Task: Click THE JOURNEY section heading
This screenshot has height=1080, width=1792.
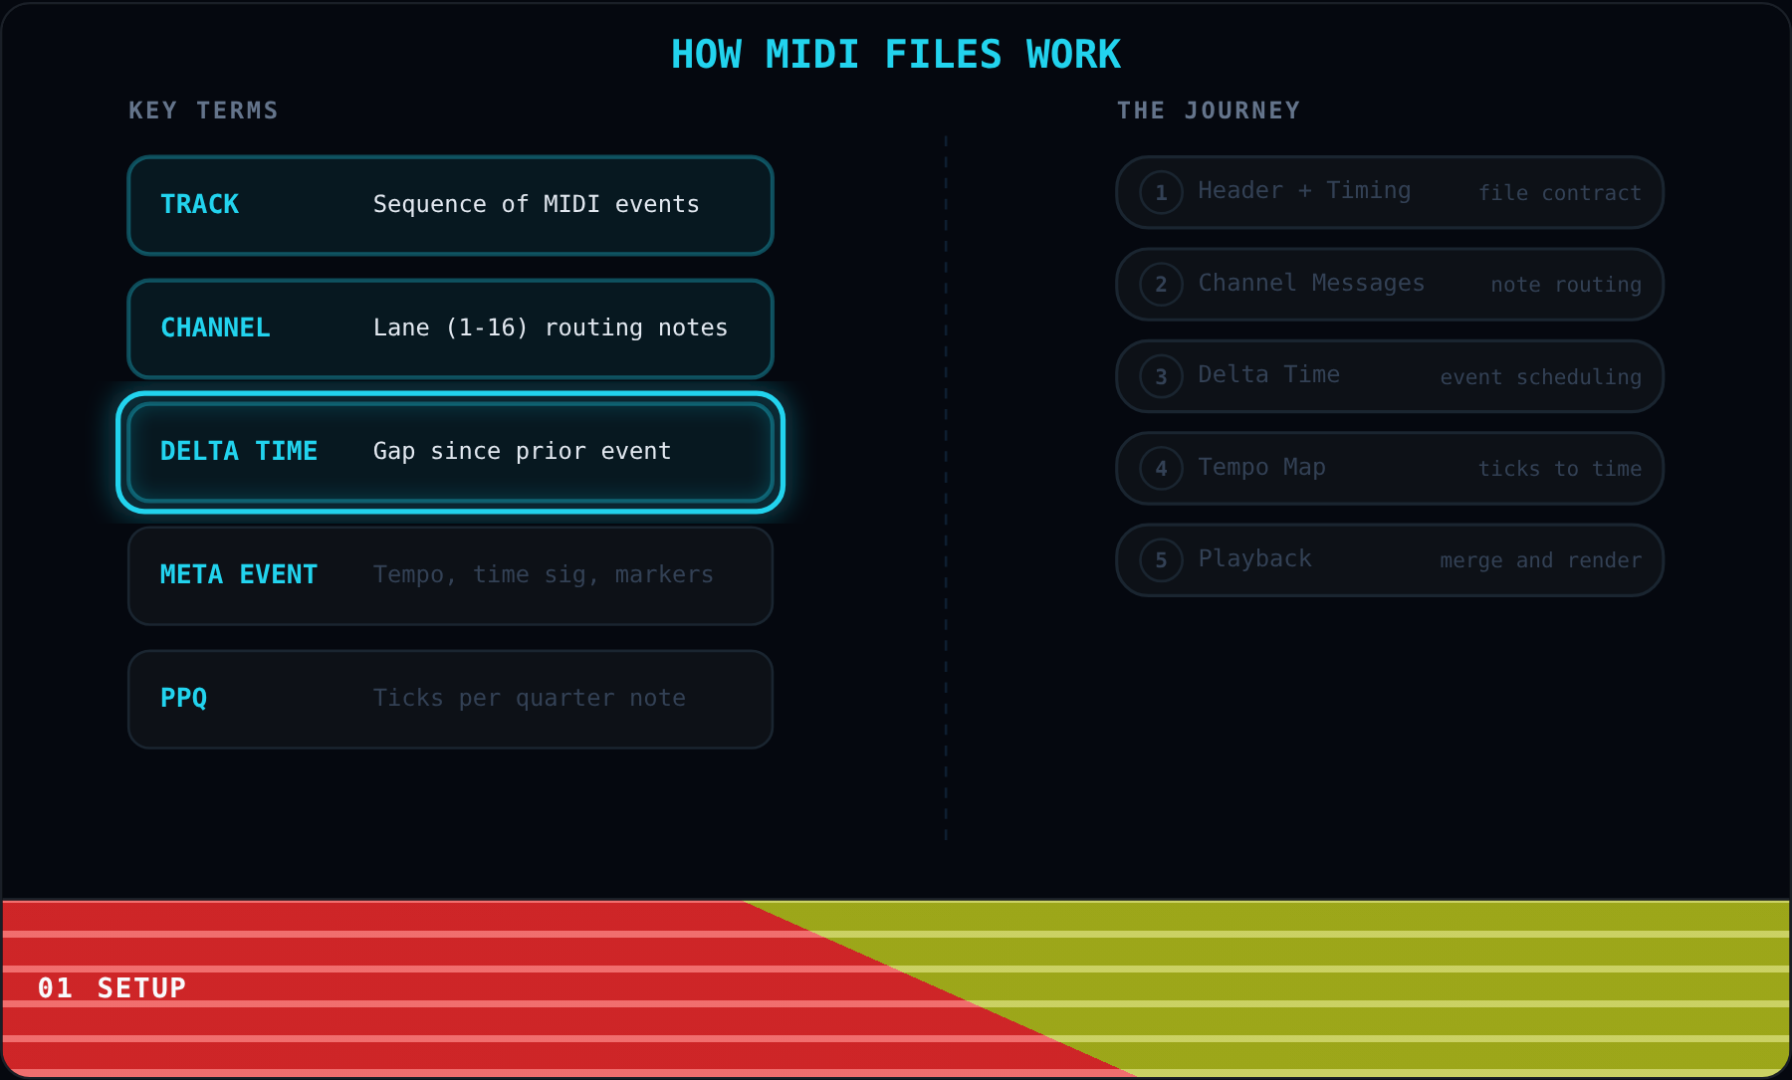Action: pos(1209,110)
